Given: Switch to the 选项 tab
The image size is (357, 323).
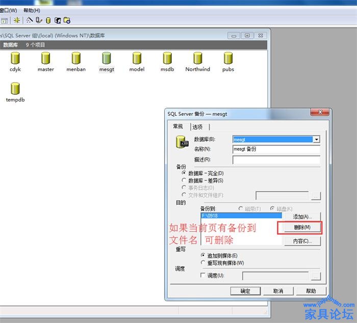Looking at the screenshot, I should (x=197, y=127).
